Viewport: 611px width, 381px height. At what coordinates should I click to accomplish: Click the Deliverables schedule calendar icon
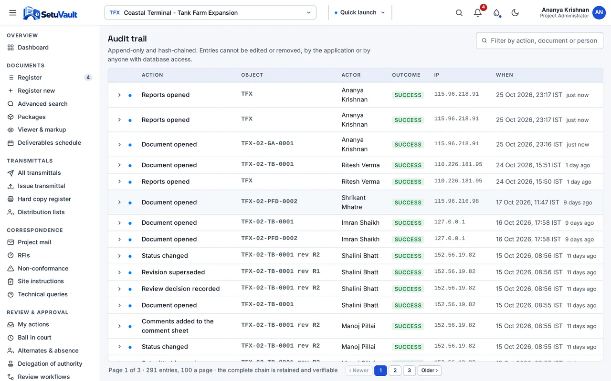pos(11,143)
